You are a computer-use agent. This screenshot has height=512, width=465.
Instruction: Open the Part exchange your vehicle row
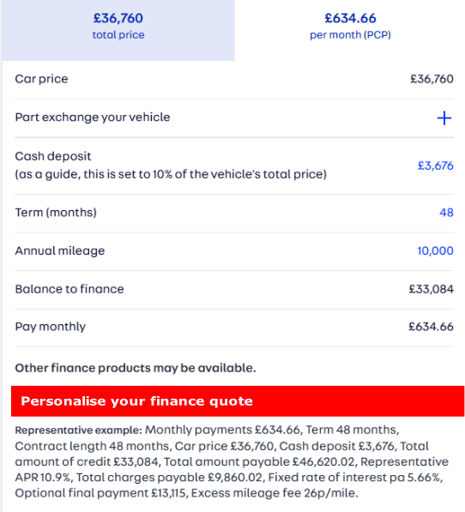234,117
